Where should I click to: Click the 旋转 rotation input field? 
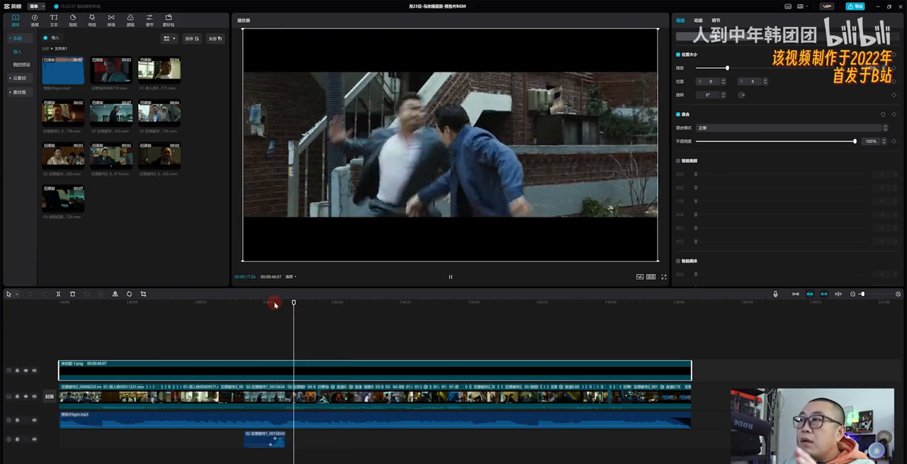coord(709,95)
